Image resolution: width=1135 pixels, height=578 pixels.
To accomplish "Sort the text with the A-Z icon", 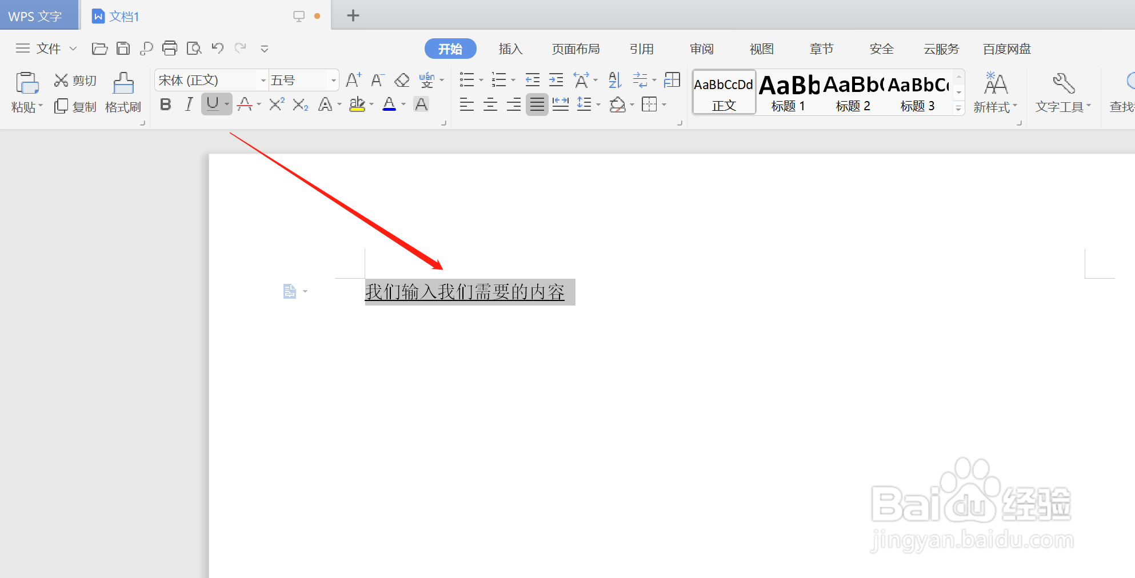I will [x=615, y=80].
